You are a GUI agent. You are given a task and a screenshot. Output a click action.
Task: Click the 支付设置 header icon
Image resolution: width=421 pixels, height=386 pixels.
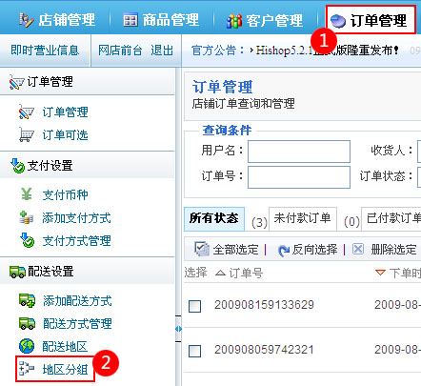(x=17, y=166)
